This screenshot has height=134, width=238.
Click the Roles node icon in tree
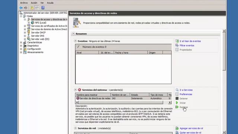point(25,16)
